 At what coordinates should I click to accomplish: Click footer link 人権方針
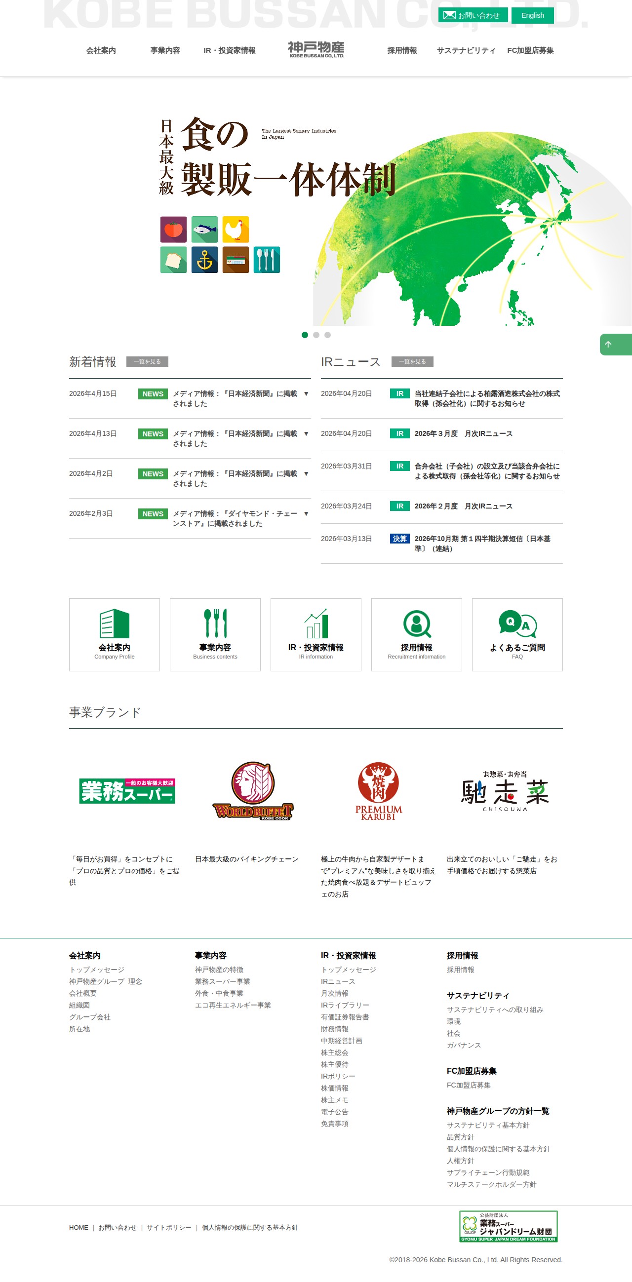pos(460,1161)
